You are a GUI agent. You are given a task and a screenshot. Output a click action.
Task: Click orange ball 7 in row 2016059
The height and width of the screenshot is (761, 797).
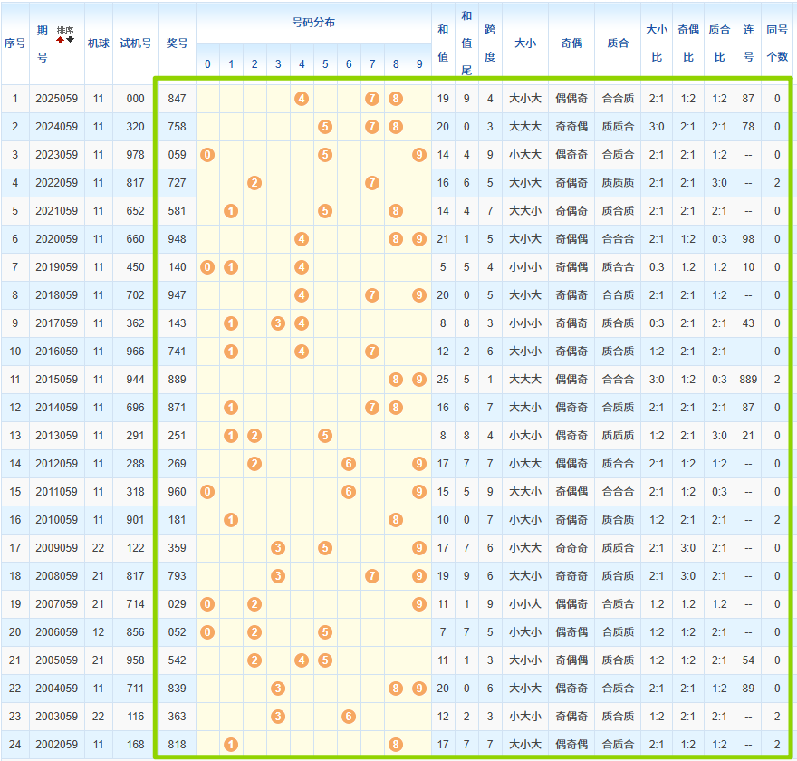372,352
